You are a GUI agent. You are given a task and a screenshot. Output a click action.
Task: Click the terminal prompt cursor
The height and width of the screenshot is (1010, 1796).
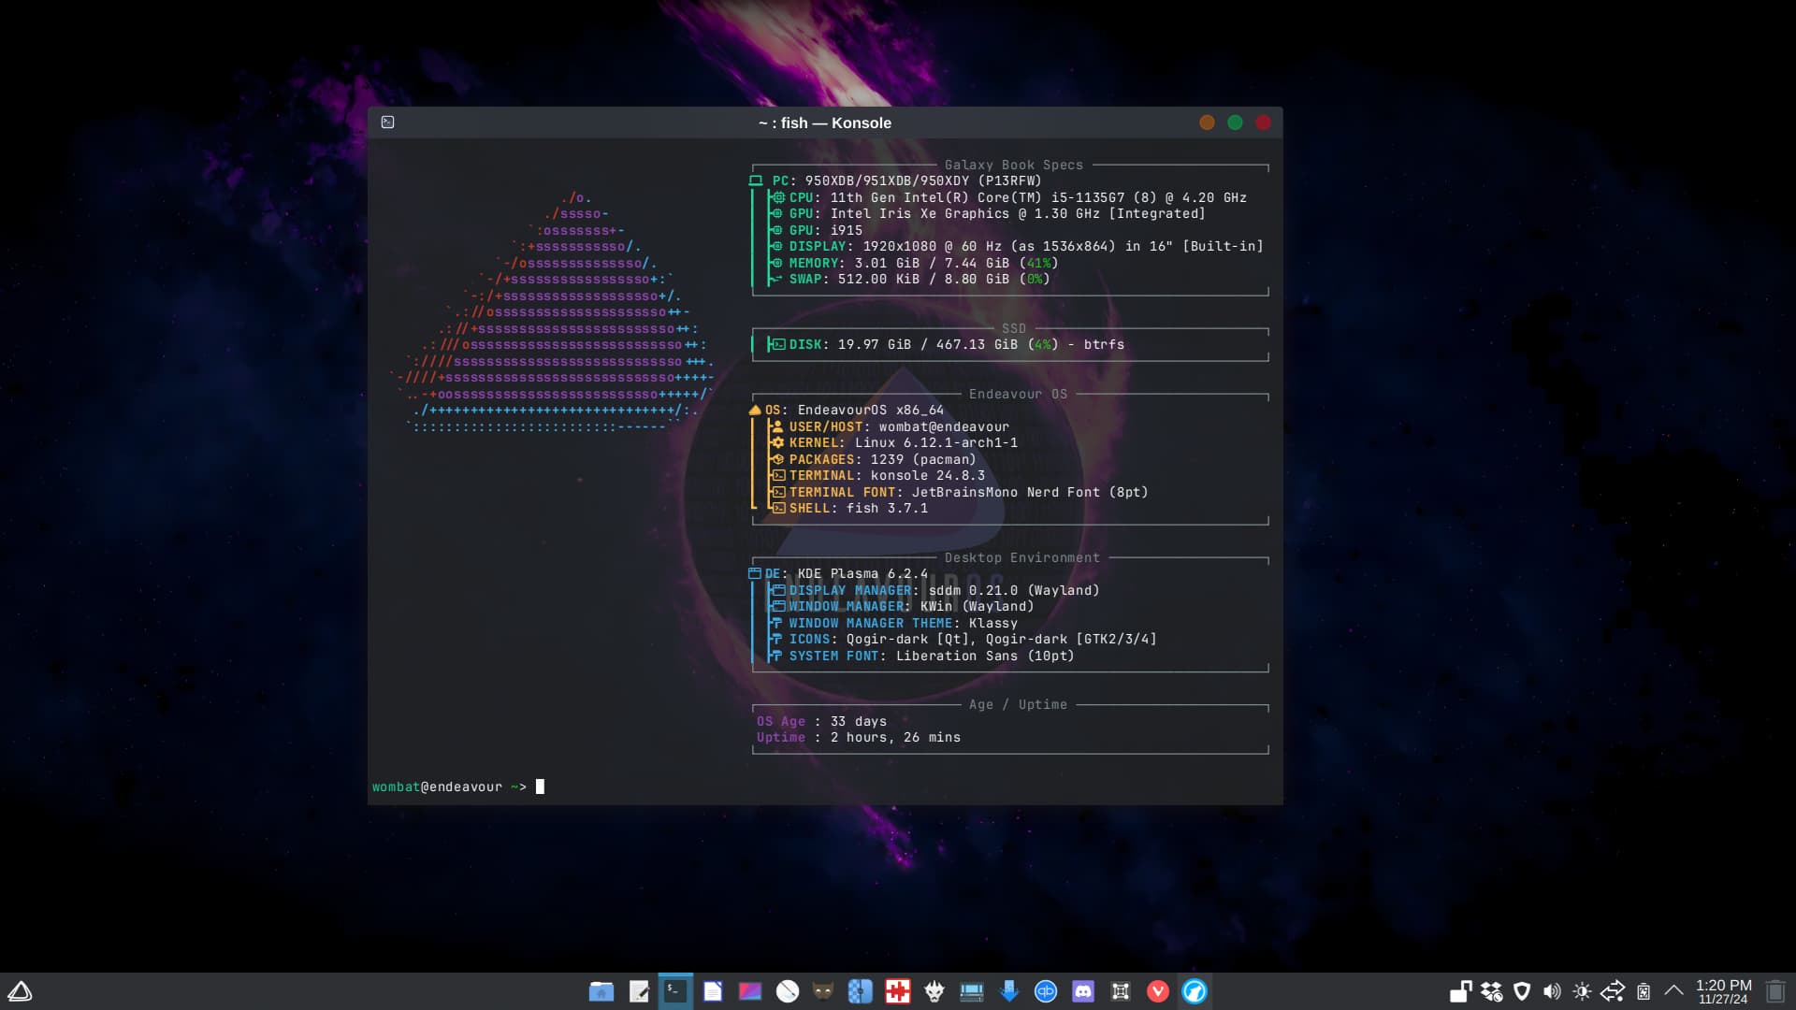pyautogui.click(x=540, y=786)
